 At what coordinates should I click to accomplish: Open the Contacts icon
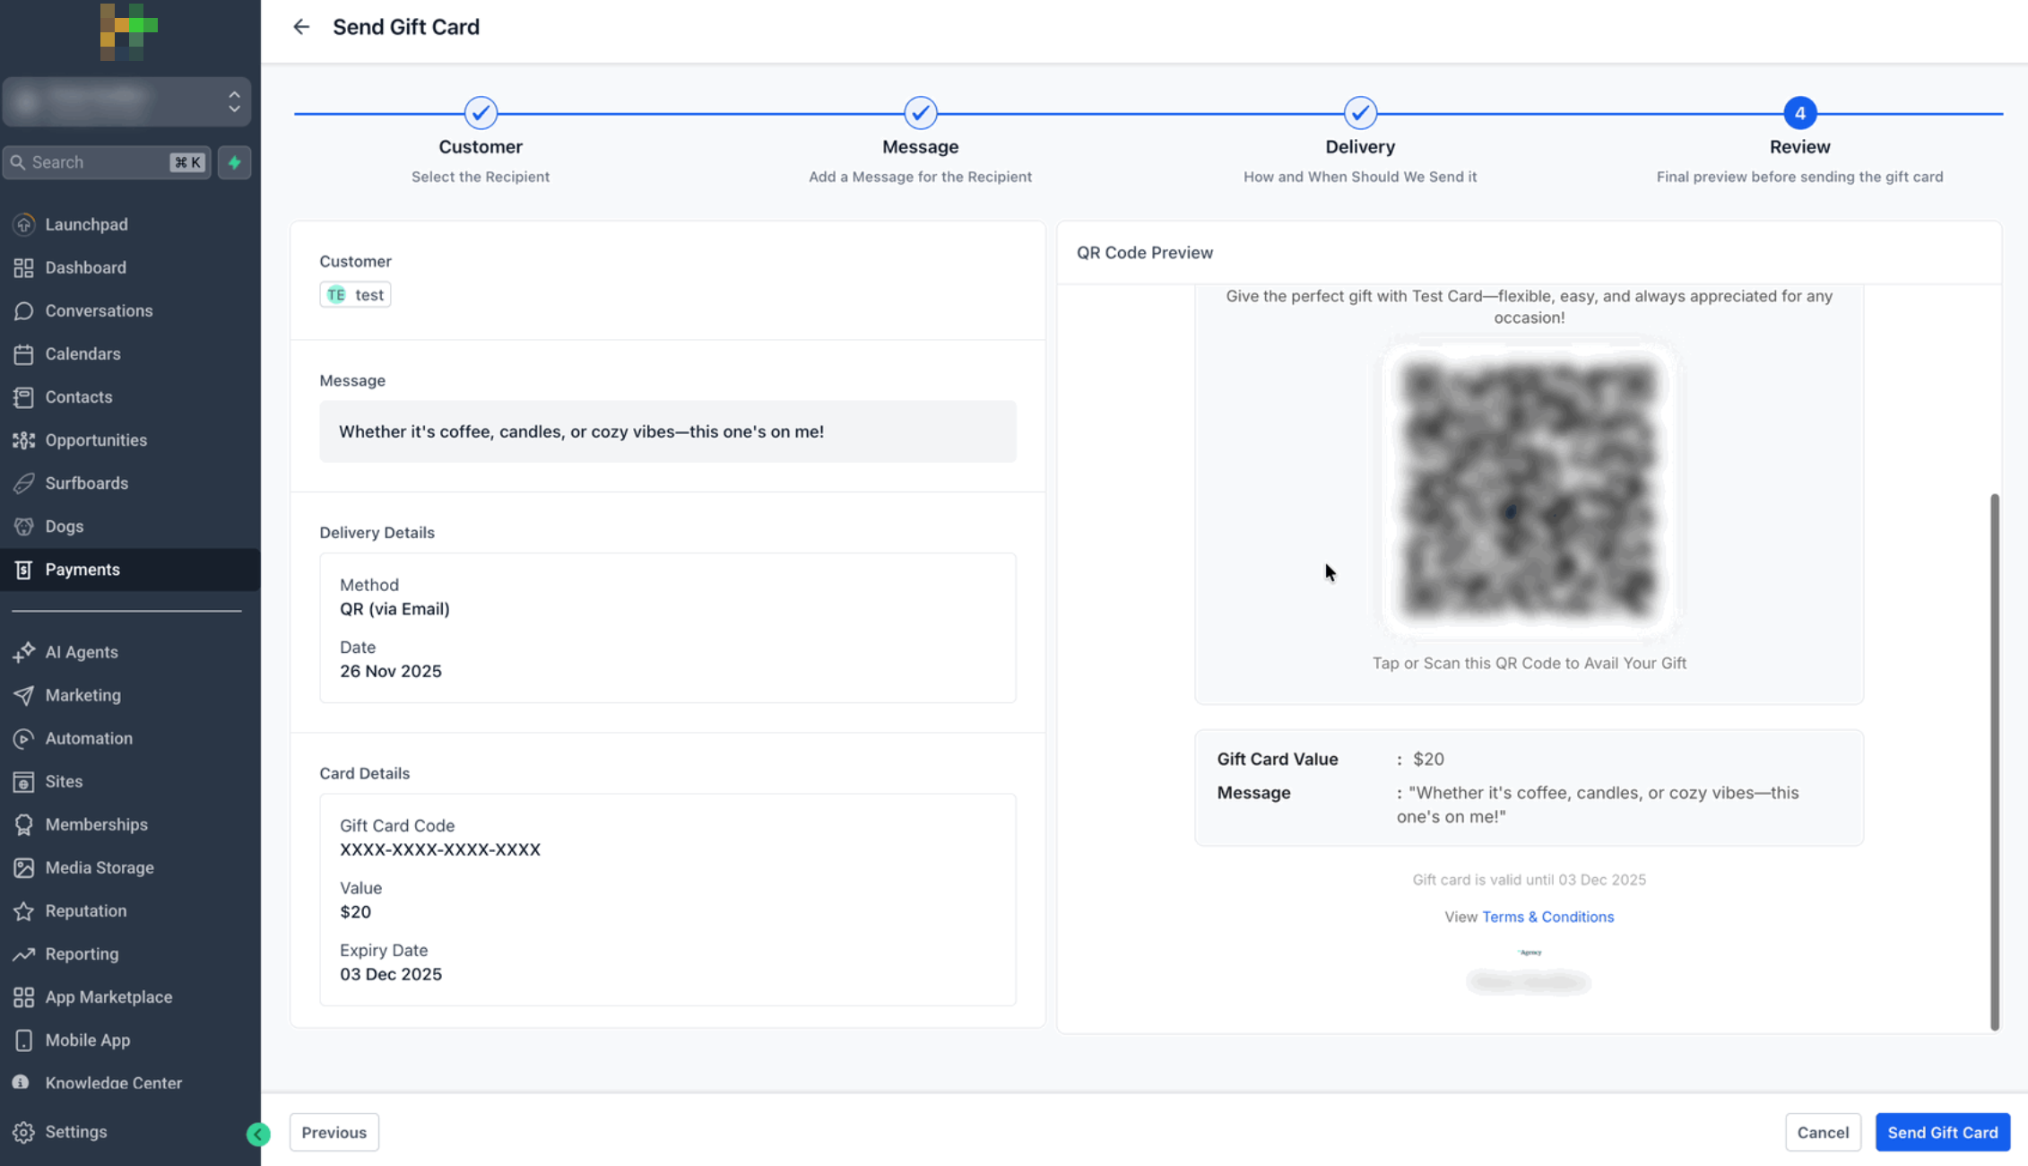click(24, 396)
